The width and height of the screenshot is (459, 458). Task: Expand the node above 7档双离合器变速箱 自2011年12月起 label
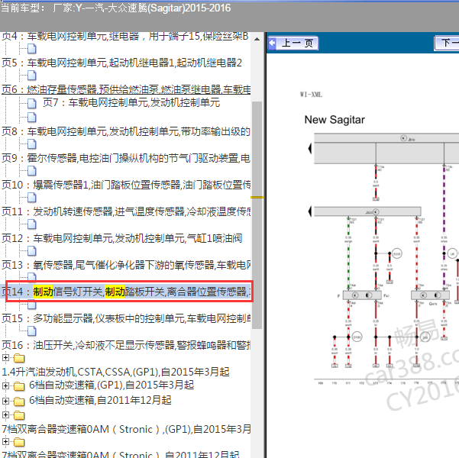5,441
